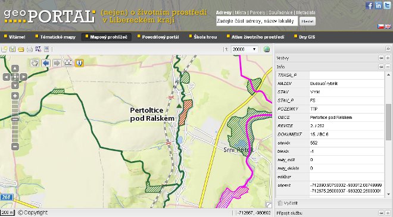Zoom in with the plus button
The image size is (393, 217).
[x=15, y=96]
